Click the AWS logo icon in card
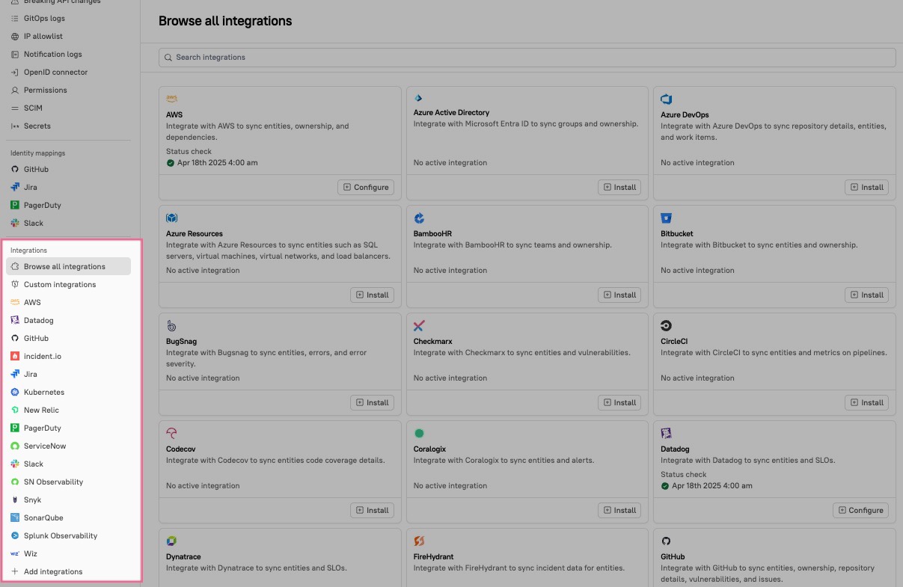Screen dimensions: 903x587 pyautogui.click(x=172, y=99)
